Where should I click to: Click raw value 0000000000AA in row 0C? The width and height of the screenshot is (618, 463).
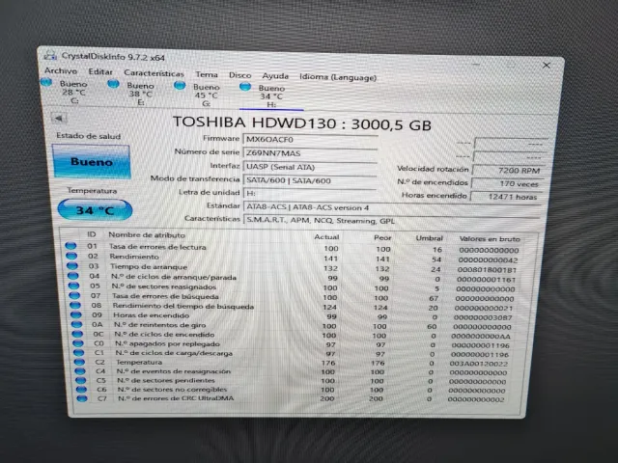[x=481, y=337]
